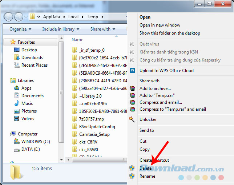Select the ckz_KSW0 folder
Screen dimensions: 234x185
tap(85, 150)
